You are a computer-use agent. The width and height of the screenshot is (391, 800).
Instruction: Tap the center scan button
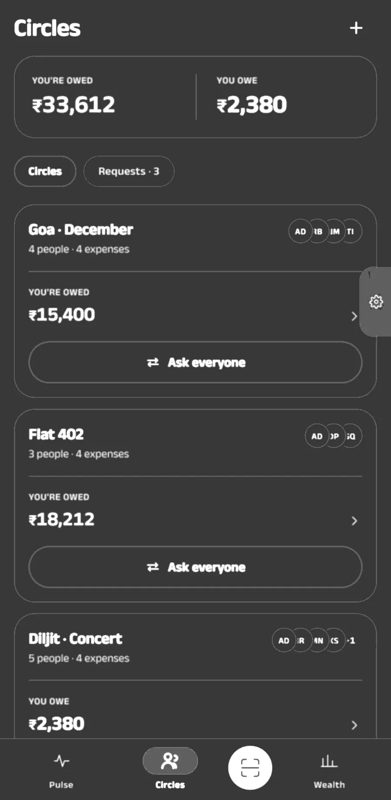click(250, 768)
